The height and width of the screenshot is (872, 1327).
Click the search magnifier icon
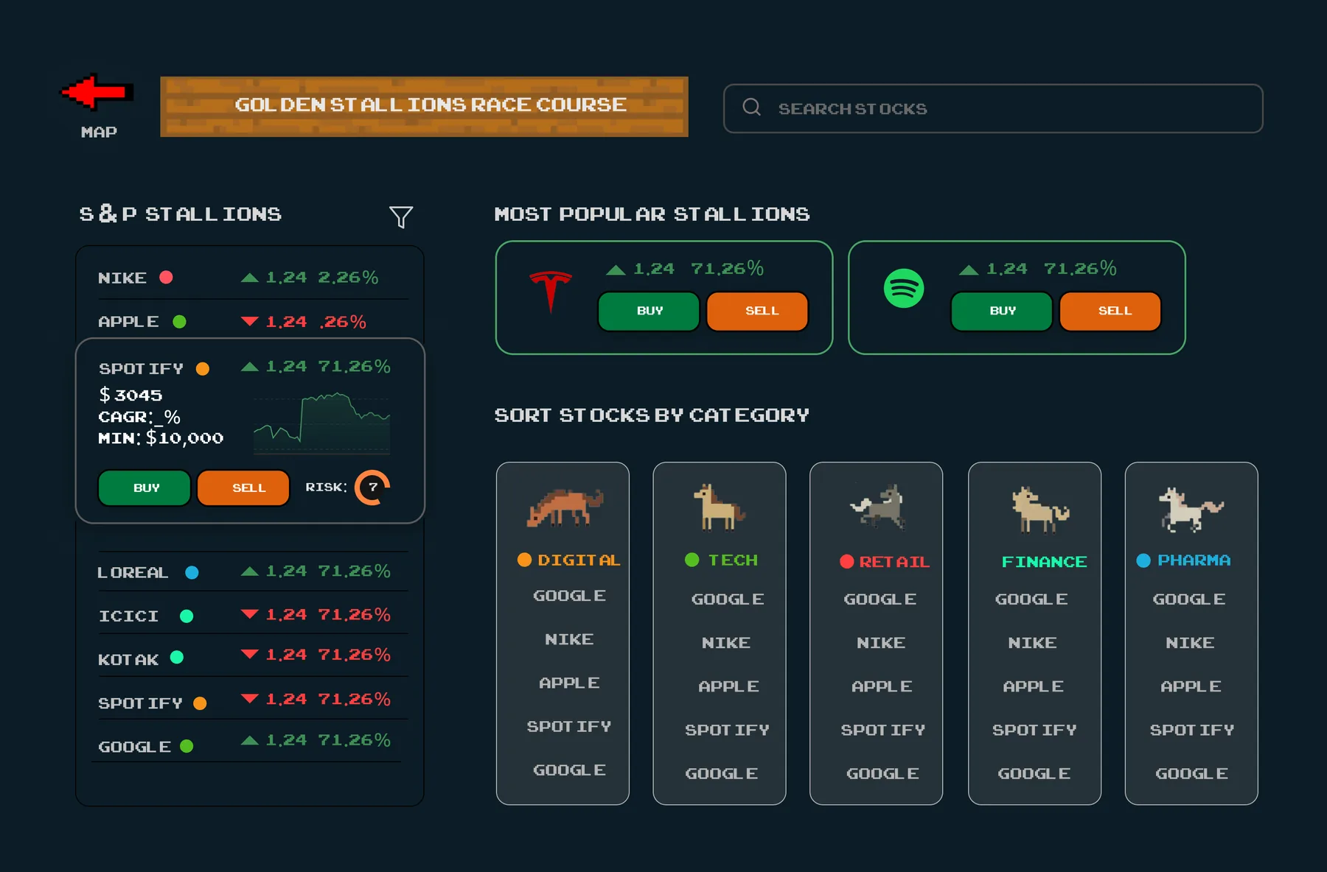[x=751, y=108]
